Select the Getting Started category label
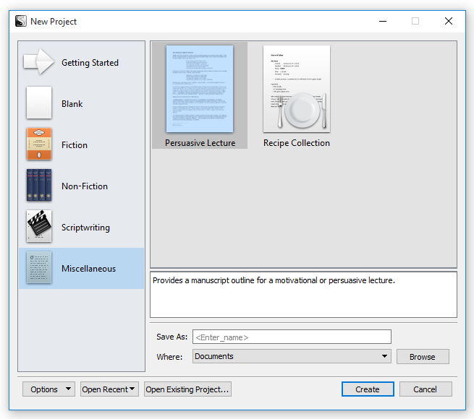Screen dimensions: 474x419 [x=90, y=63]
